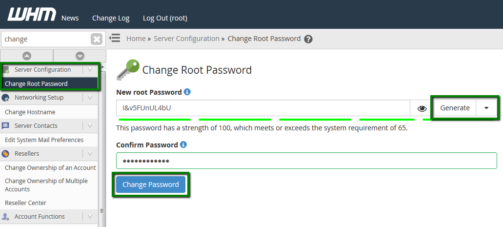Screen dimensions: 503x227
Task: Collapse the Server Configuration section
Action: coord(90,70)
